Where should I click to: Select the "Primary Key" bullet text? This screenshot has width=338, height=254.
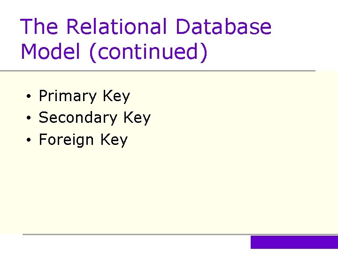pos(84,96)
